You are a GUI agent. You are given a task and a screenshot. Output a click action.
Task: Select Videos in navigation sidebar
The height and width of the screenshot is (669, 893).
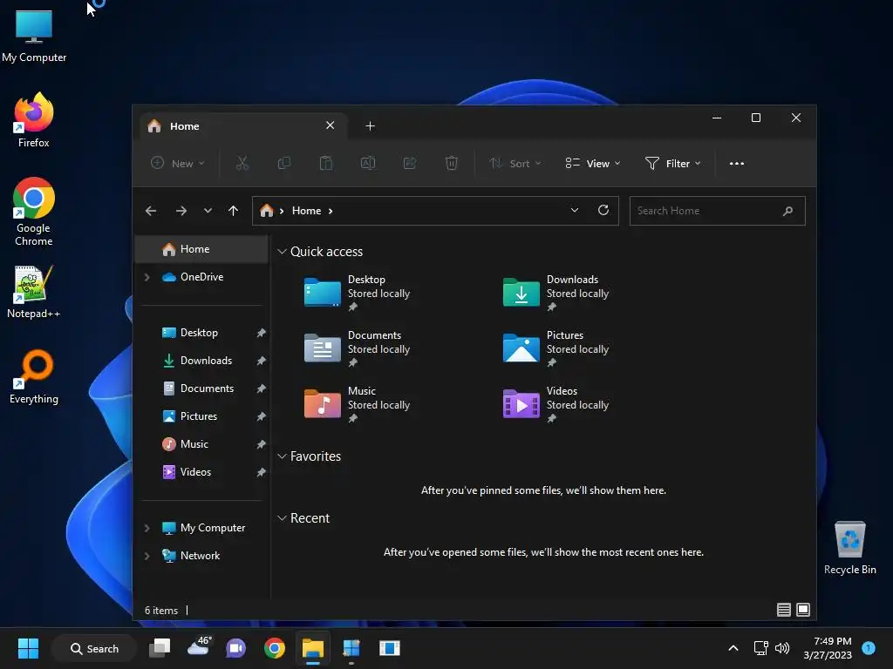coord(201,472)
